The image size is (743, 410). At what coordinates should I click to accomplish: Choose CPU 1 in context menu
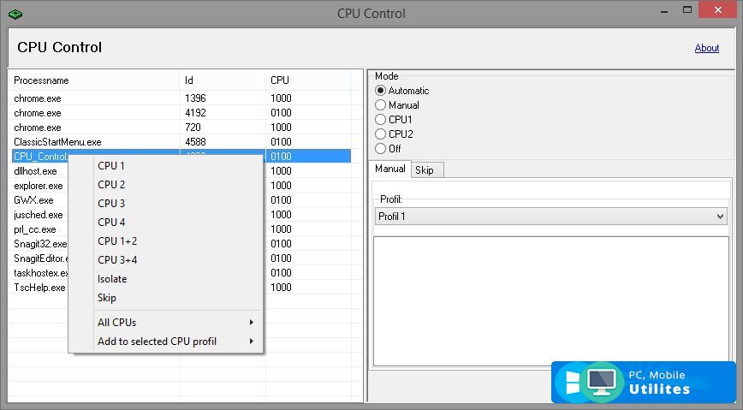[x=165, y=166]
